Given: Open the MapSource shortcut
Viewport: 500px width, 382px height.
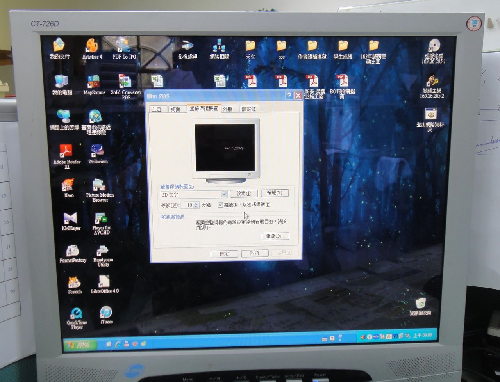Looking at the screenshot, I should click(x=94, y=83).
